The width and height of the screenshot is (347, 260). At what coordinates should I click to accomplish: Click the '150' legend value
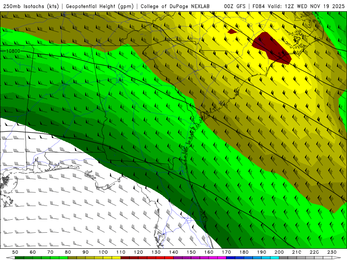191,252
